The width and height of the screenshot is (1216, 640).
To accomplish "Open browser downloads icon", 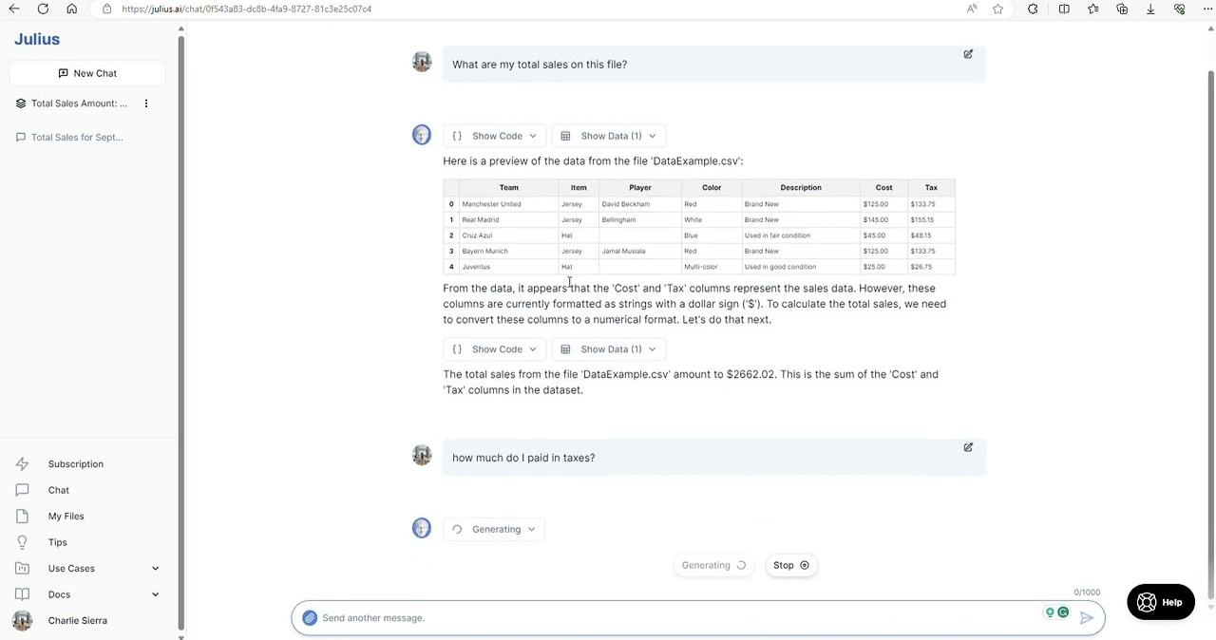I will (1150, 9).
